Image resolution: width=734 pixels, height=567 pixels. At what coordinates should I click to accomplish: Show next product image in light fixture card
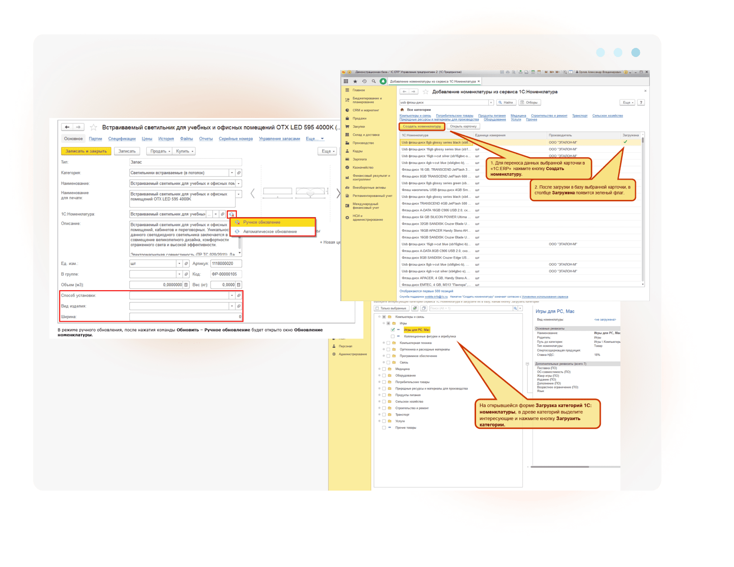(338, 194)
